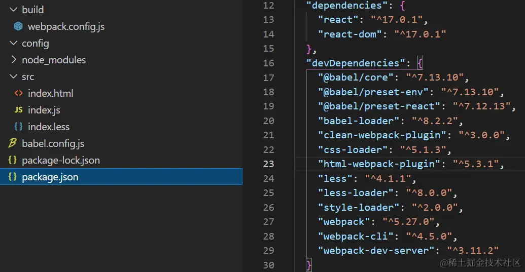Click the "@babel/preset-env" key text
The height and width of the screenshot is (272, 525).
tap(373, 92)
